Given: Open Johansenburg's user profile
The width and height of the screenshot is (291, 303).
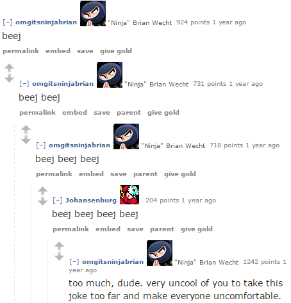Looking at the screenshot, I should [91, 201].
